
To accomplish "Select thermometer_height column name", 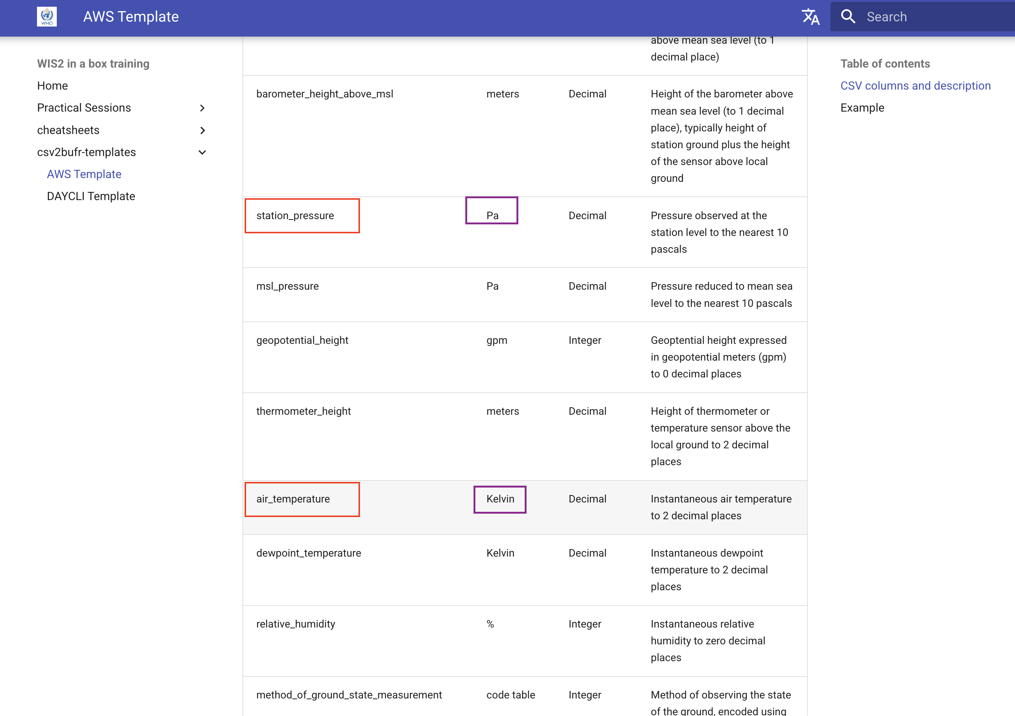I will pyautogui.click(x=303, y=411).
